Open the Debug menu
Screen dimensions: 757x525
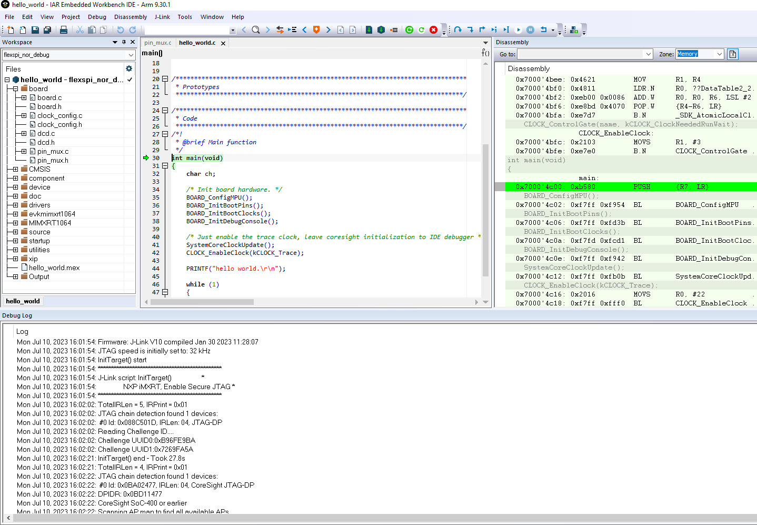pyautogui.click(x=97, y=16)
